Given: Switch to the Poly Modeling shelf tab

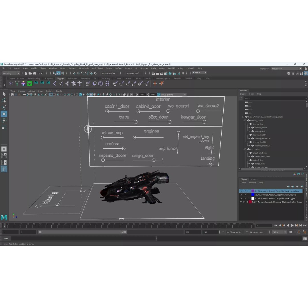Looking at the screenshot, I should click(x=34, y=78).
